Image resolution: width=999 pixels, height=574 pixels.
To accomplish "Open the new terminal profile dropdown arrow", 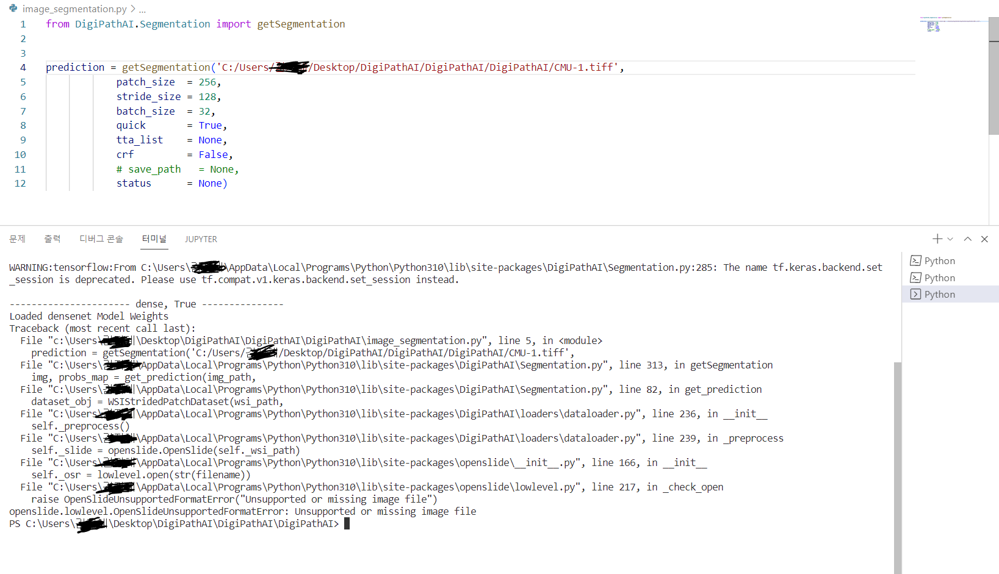I will (x=950, y=239).
